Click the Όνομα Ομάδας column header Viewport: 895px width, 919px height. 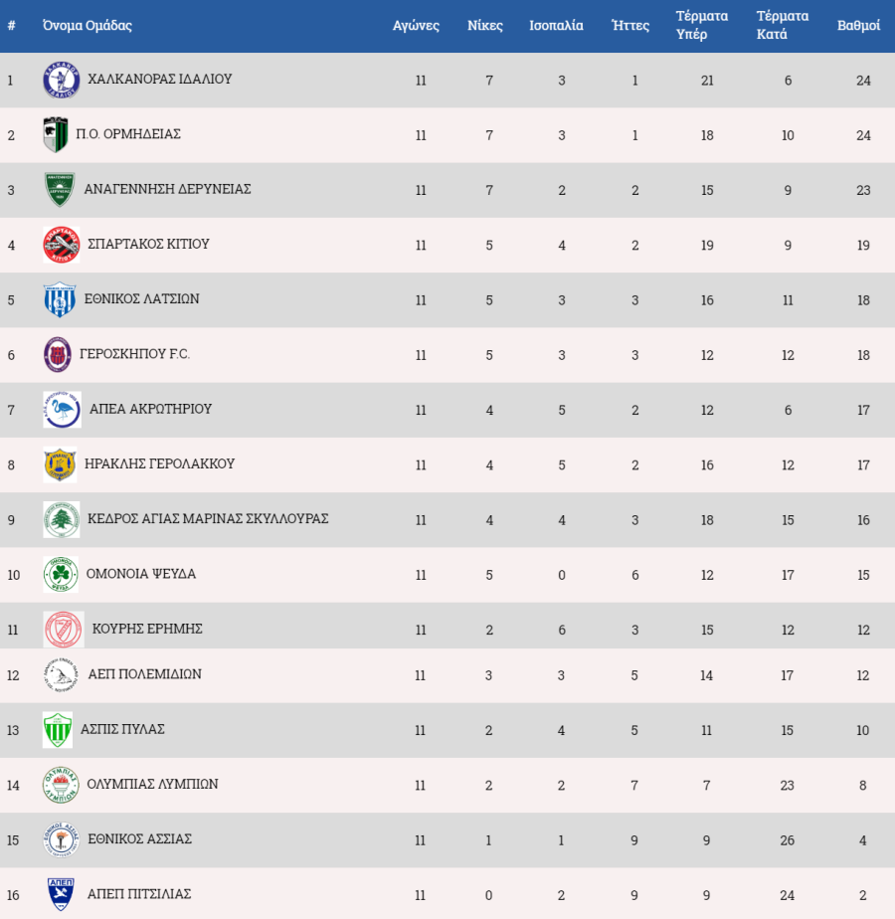[x=88, y=25]
